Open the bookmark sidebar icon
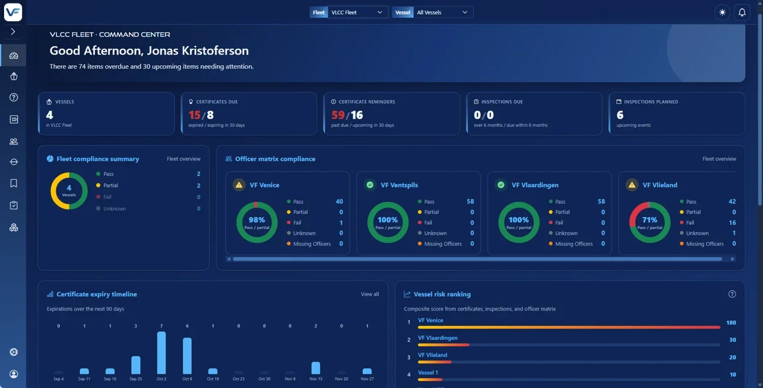 [x=13, y=184]
